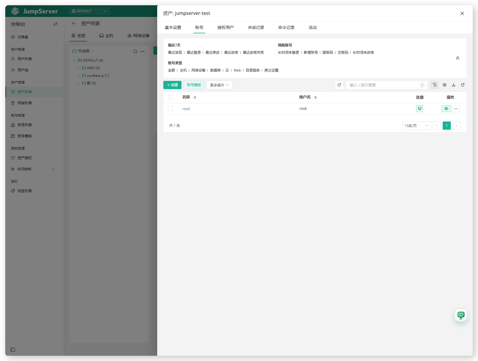This screenshot has width=478, height=361.
Task: Click the 创建 button
Action: [x=172, y=85]
